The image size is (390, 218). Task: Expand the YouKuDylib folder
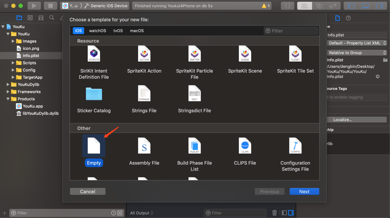8,85
